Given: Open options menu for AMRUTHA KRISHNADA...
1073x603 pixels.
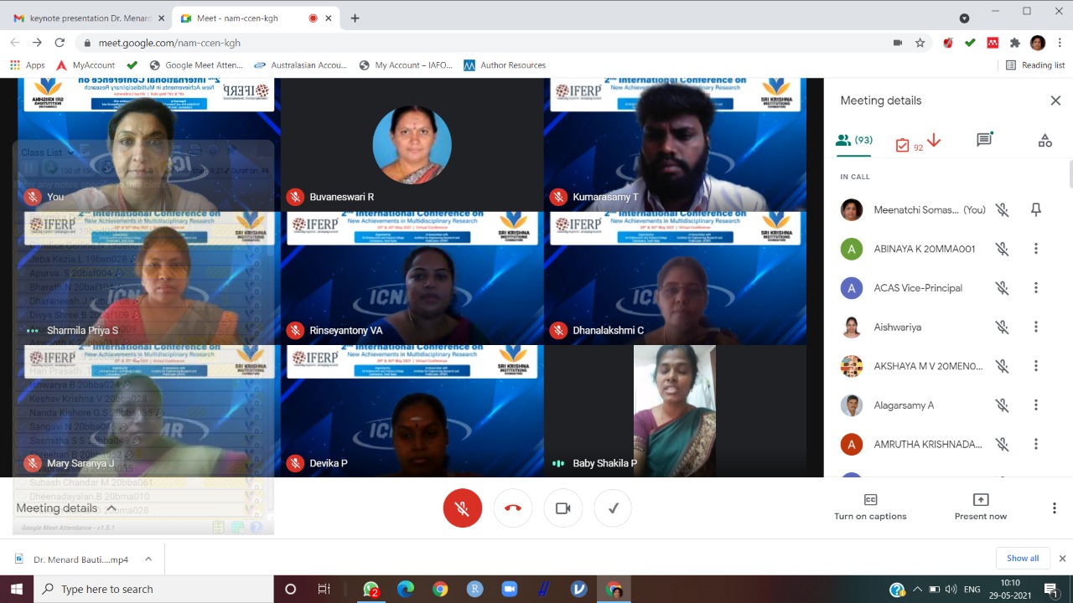Looking at the screenshot, I should pyautogui.click(x=1036, y=444).
